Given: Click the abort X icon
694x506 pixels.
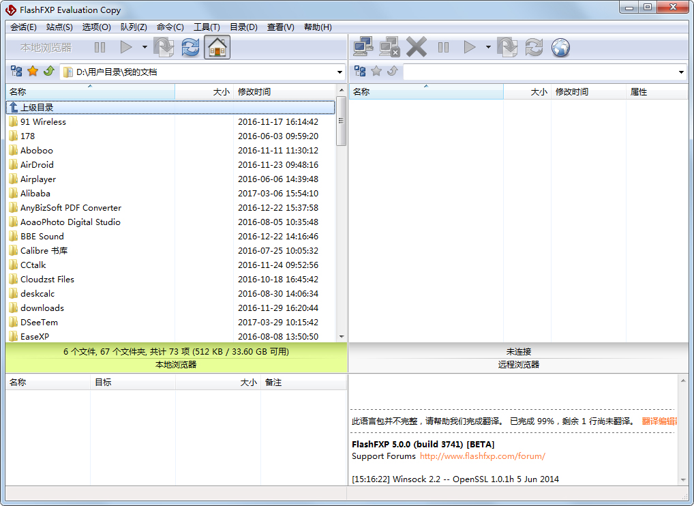Looking at the screenshot, I should tap(417, 47).
